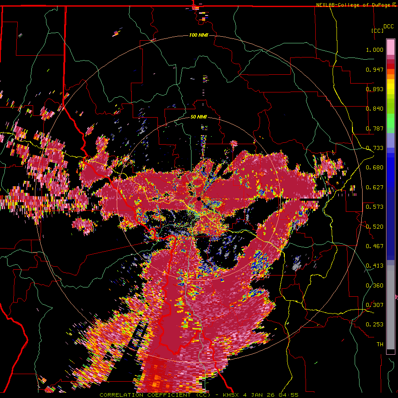The height and width of the screenshot is (398, 398).
Task: Click the bright green segment of color bar
Action: point(390,121)
